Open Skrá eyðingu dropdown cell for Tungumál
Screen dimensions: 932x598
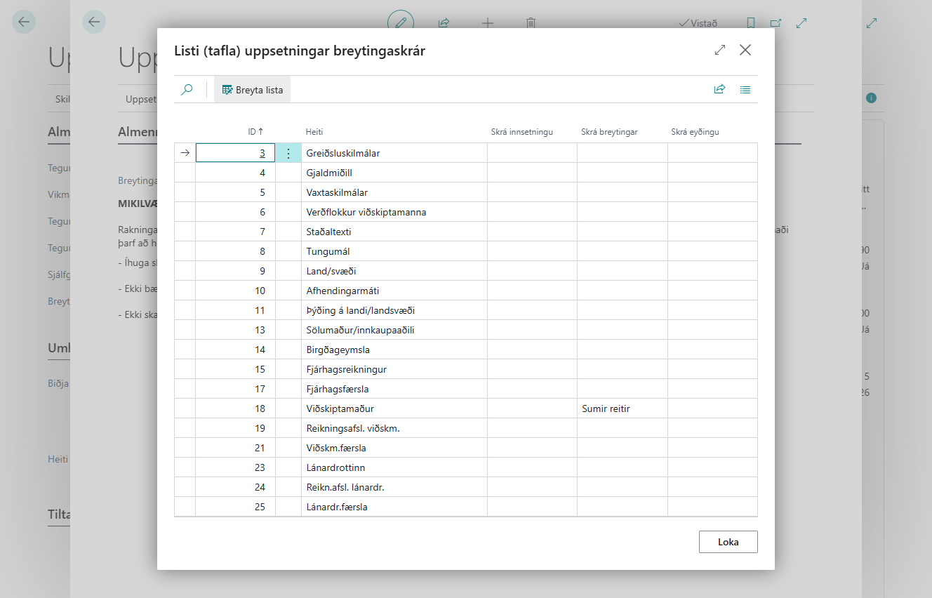pos(712,251)
